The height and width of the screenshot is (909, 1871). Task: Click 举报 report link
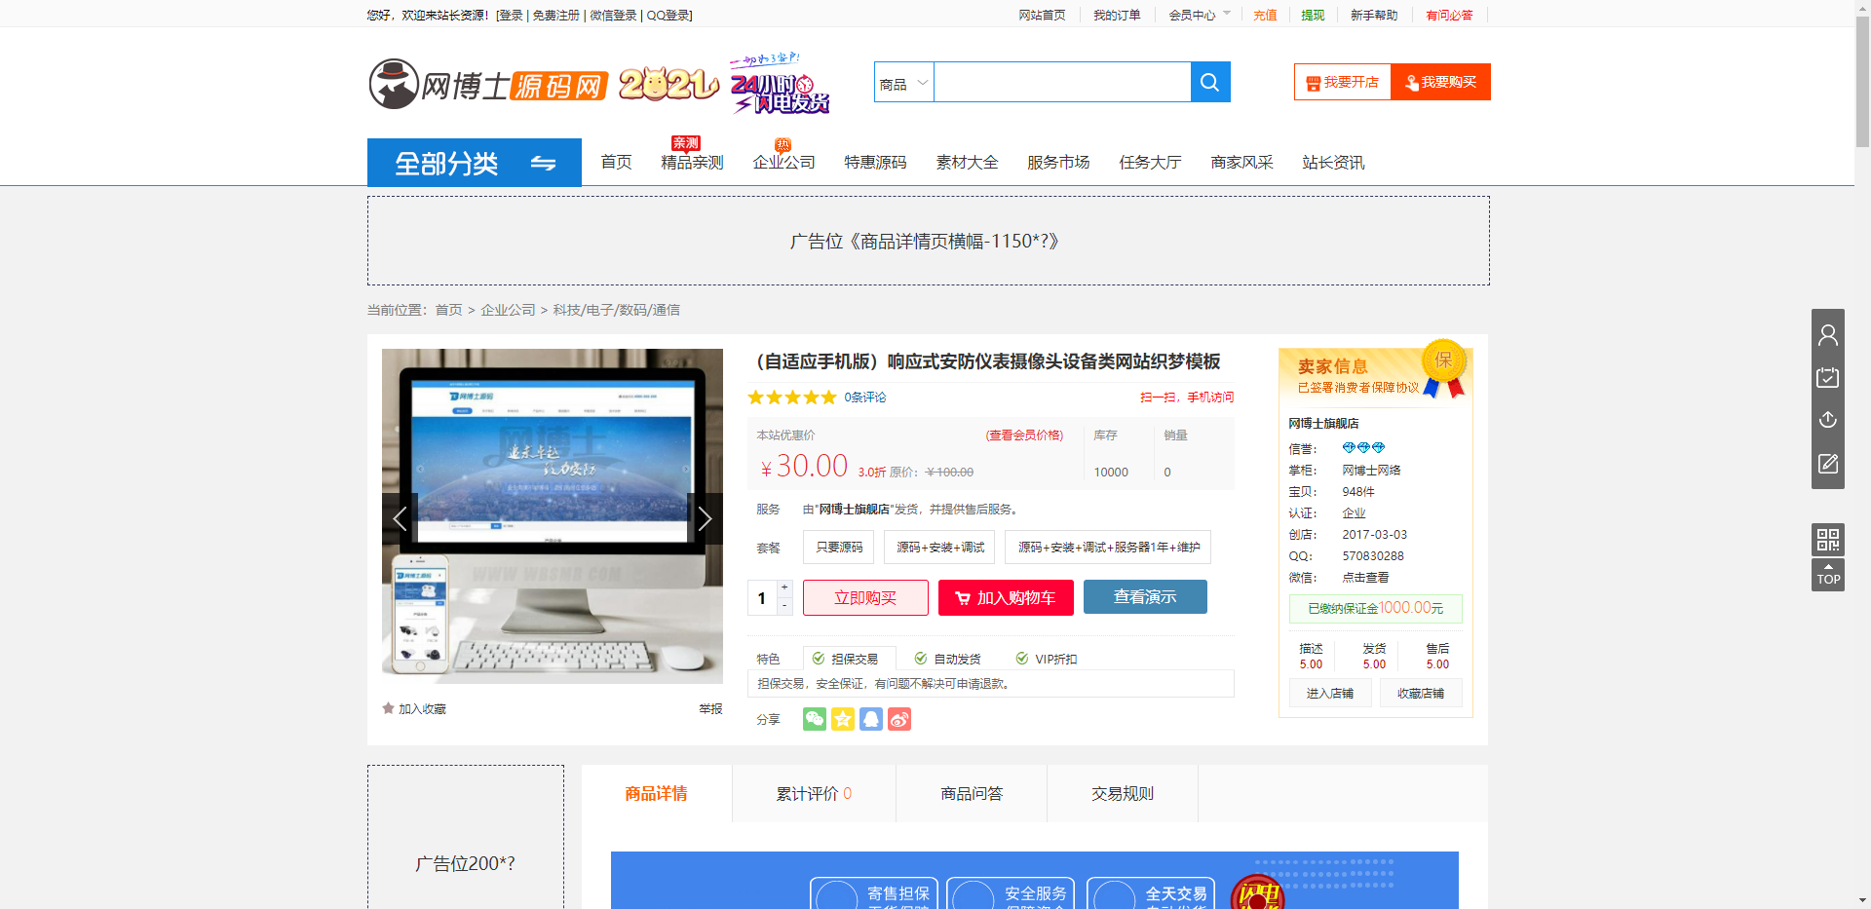[x=710, y=708]
